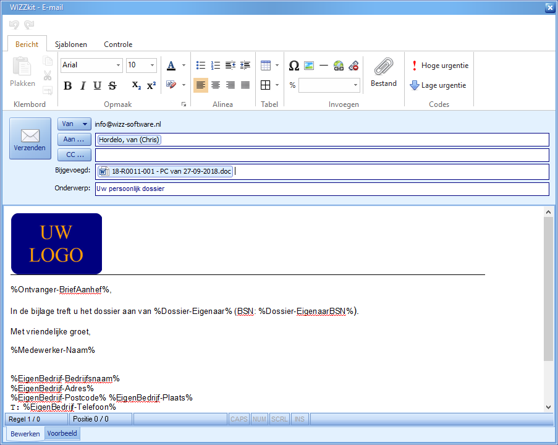Viewport: 558px width, 445px height.
Task: Toggle the INS indicator in the status bar
Action: pyautogui.click(x=299, y=418)
